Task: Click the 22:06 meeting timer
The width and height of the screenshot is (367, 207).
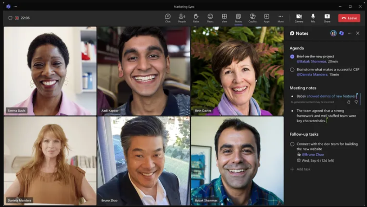Action: (25, 18)
